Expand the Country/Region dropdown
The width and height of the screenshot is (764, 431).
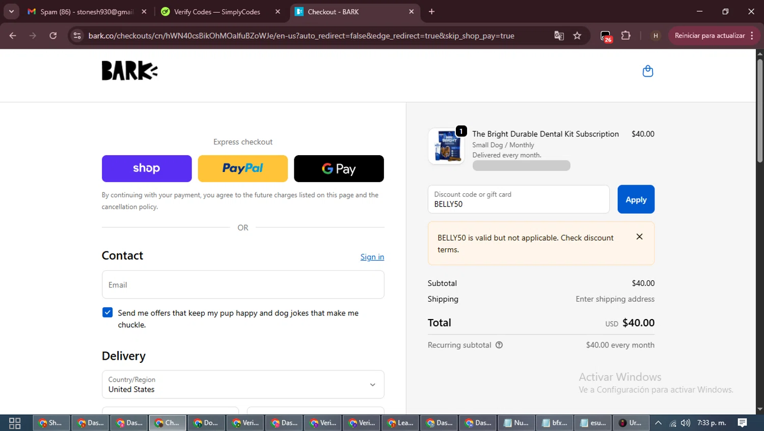pos(243,384)
